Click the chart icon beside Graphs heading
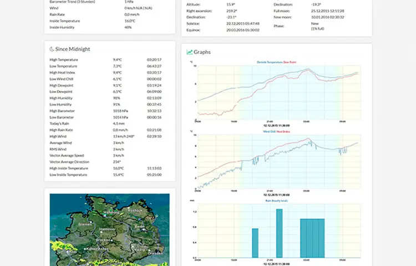The height and width of the screenshot is (266, 416). tap(190, 52)
